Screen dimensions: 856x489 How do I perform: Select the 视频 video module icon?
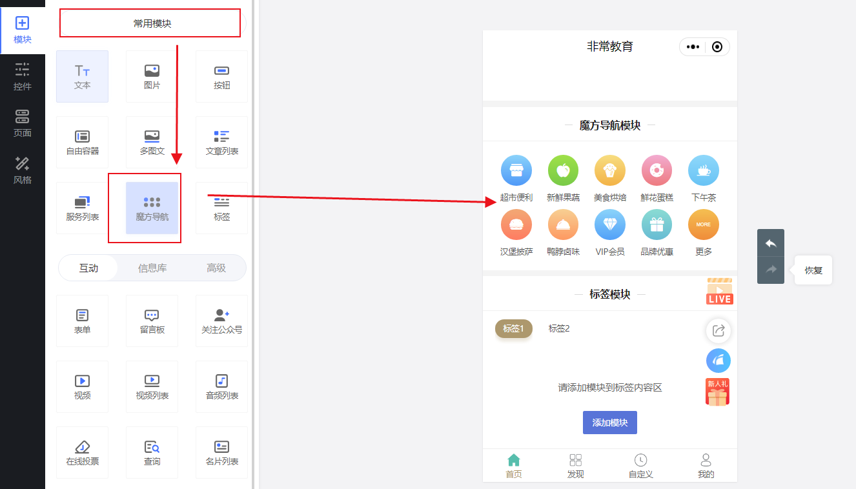click(x=82, y=386)
